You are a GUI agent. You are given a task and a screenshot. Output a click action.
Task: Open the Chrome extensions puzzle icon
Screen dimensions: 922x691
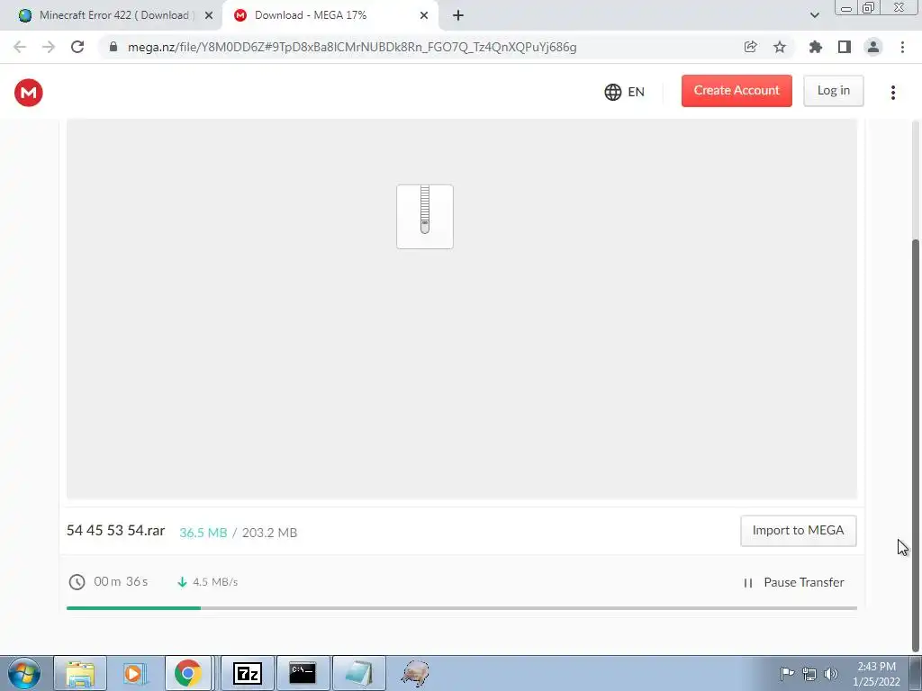coord(815,47)
